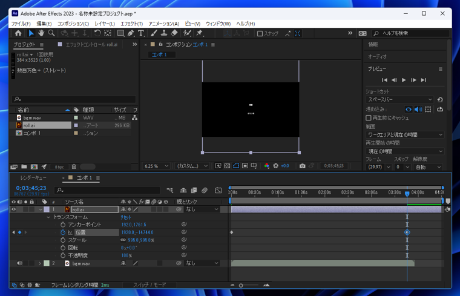Viewport: 460px width, 296px height.
Task: Open the Graph Editor icon in timeline
Action: pyautogui.click(x=218, y=191)
